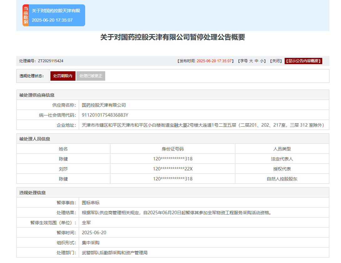The width and height of the screenshot is (341, 263).
Task: Click the 处理结果 field label
Action: pyautogui.click(x=66, y=213)
